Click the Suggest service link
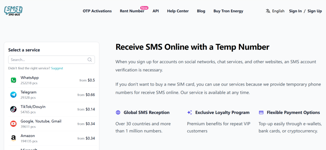 pos(57,68)
